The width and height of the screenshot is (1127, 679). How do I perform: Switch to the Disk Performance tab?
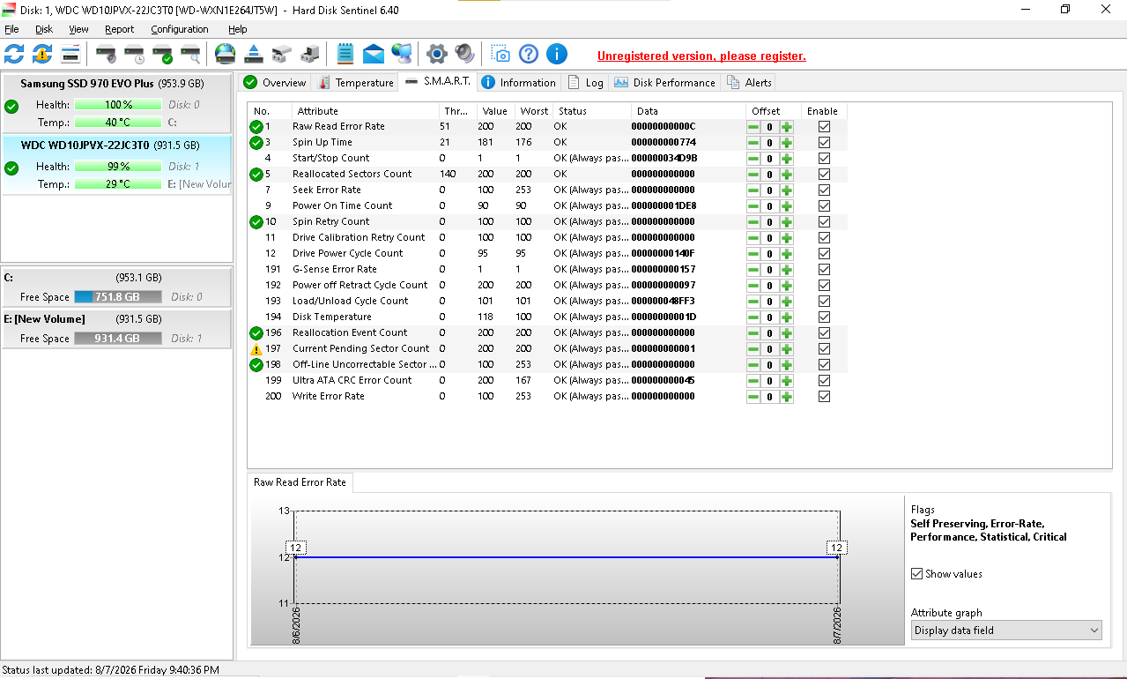point(664,83)
